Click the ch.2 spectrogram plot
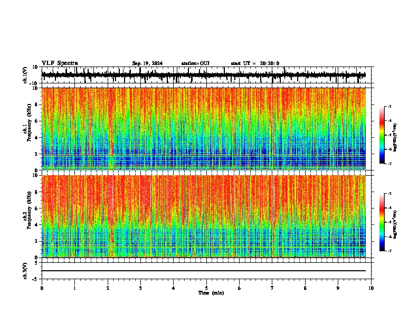Viewport: 418px width, 323px height. (x=204, y=216)
